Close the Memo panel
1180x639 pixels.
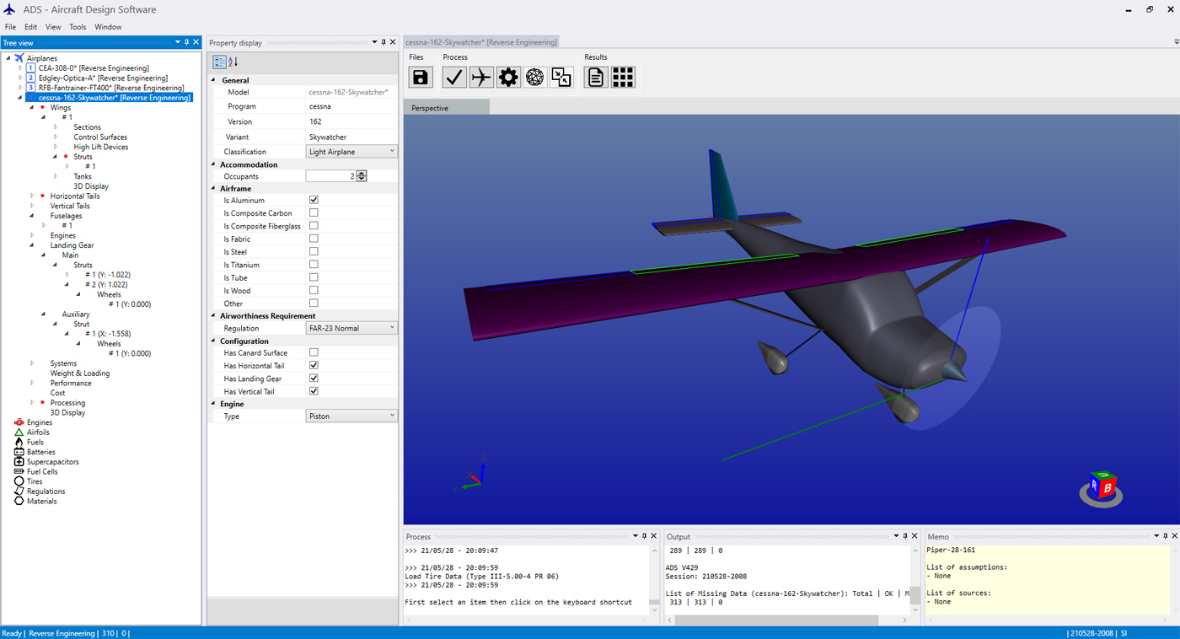click(x=1174, y=536)
